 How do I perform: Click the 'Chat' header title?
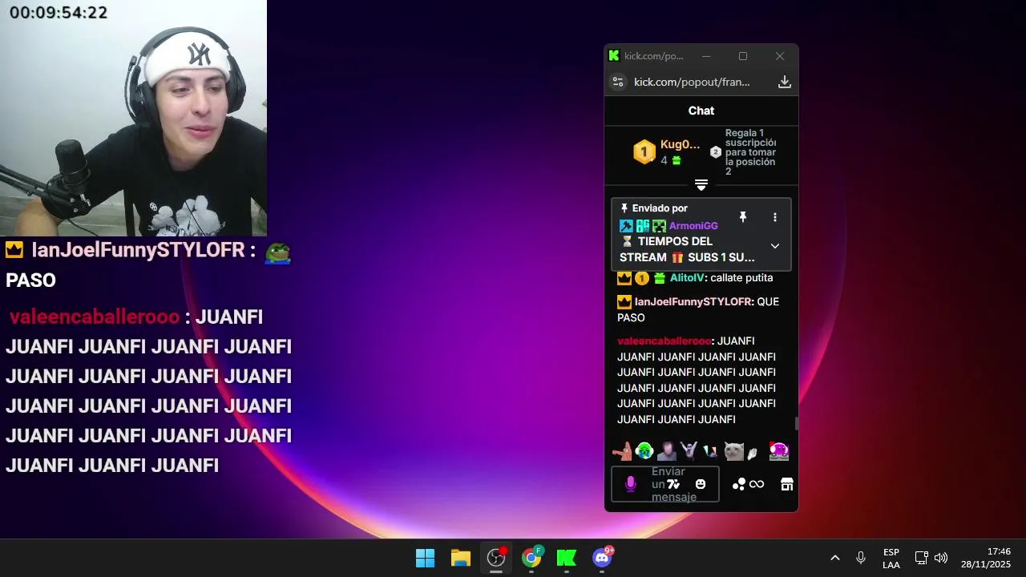tap(701, 111)
